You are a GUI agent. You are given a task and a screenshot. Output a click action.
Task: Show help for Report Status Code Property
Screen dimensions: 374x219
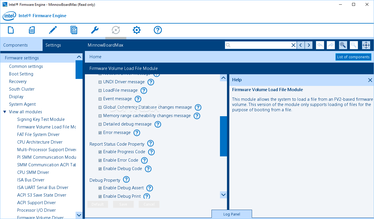tap(151, 143)
